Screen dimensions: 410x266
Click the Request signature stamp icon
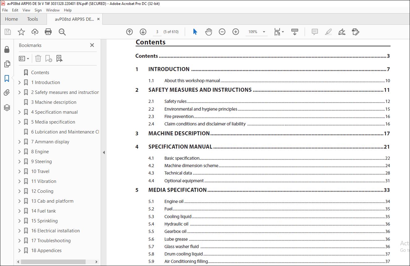[x=356, y=32]
